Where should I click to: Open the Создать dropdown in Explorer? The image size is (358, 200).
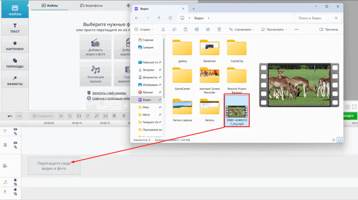[144, 29]
